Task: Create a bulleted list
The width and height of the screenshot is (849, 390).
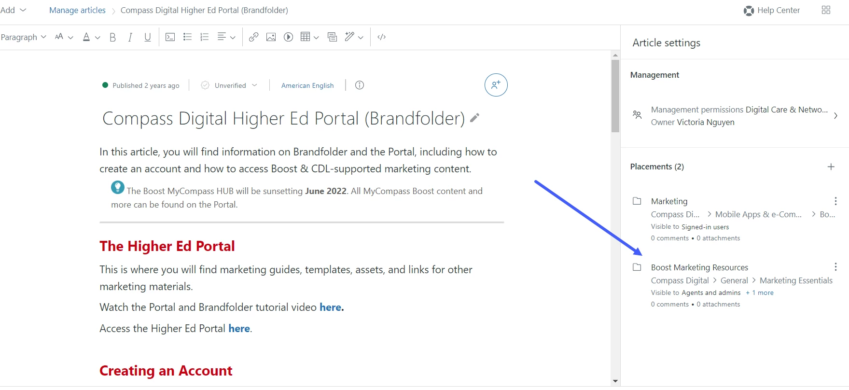Action: pos(188,37)
